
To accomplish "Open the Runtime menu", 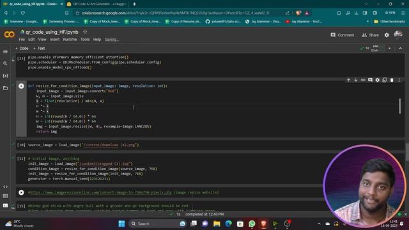I will tap(70, 40).
